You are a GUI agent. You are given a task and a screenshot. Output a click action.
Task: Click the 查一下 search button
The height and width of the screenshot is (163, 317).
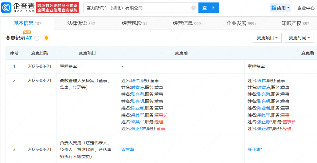tap(209, 8)
